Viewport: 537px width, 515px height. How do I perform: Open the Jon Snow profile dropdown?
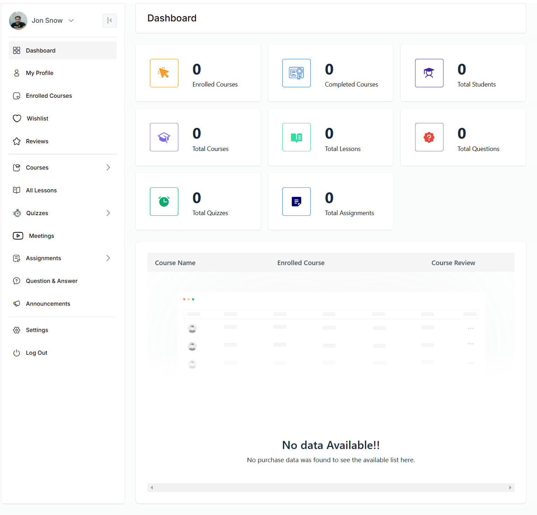point(71,20)
